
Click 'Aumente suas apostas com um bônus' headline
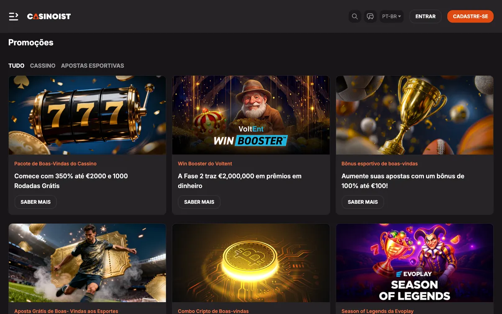pos(403,181)
